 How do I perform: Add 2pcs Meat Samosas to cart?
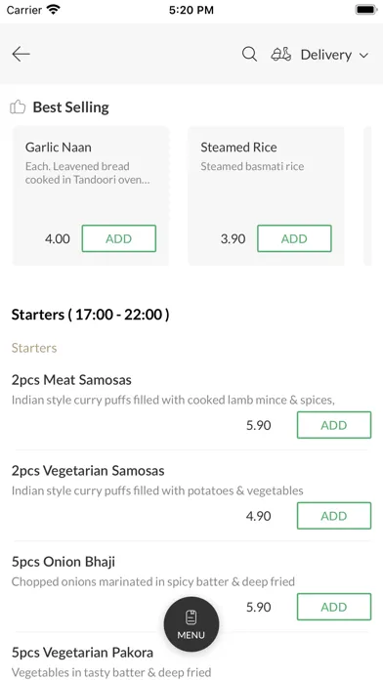(x=334, y=425)
